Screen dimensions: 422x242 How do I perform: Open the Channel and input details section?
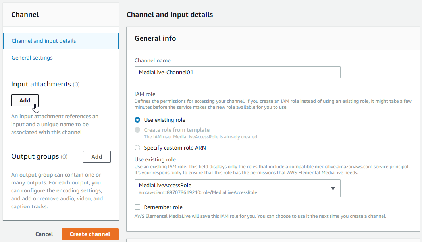(x=44, y=41)
